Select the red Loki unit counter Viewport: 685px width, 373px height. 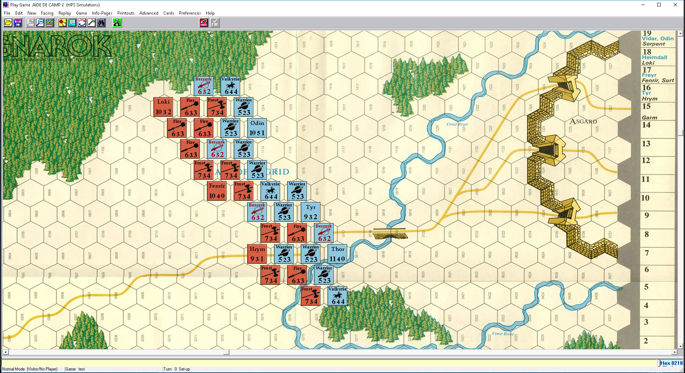point(163,107)
